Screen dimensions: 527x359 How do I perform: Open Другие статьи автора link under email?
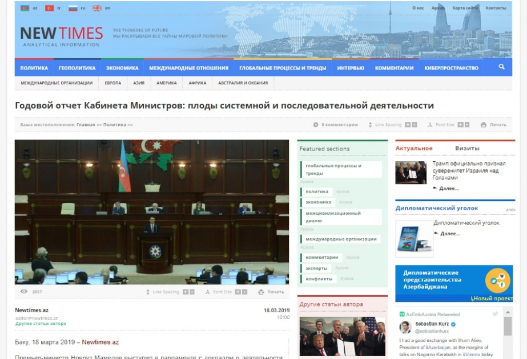pyautogui.click(x=41, y=324)
